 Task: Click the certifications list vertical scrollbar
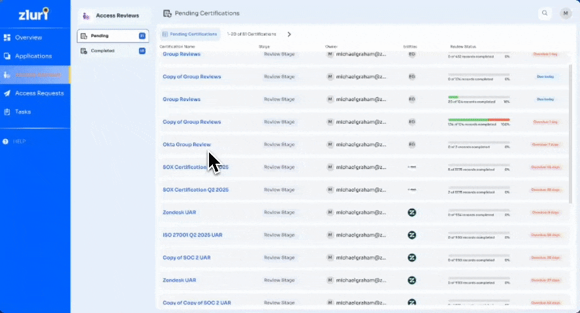point(571,134)
